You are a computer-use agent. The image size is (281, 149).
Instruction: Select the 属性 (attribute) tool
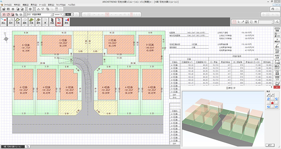[66, 21]
